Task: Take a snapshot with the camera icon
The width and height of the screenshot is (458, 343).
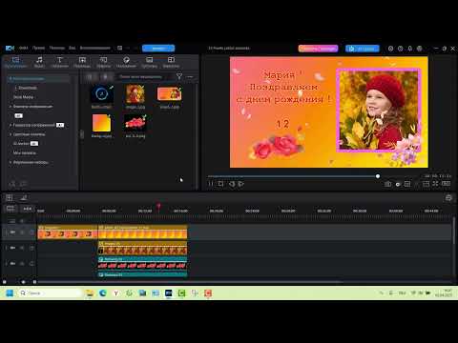Action: 387,184
